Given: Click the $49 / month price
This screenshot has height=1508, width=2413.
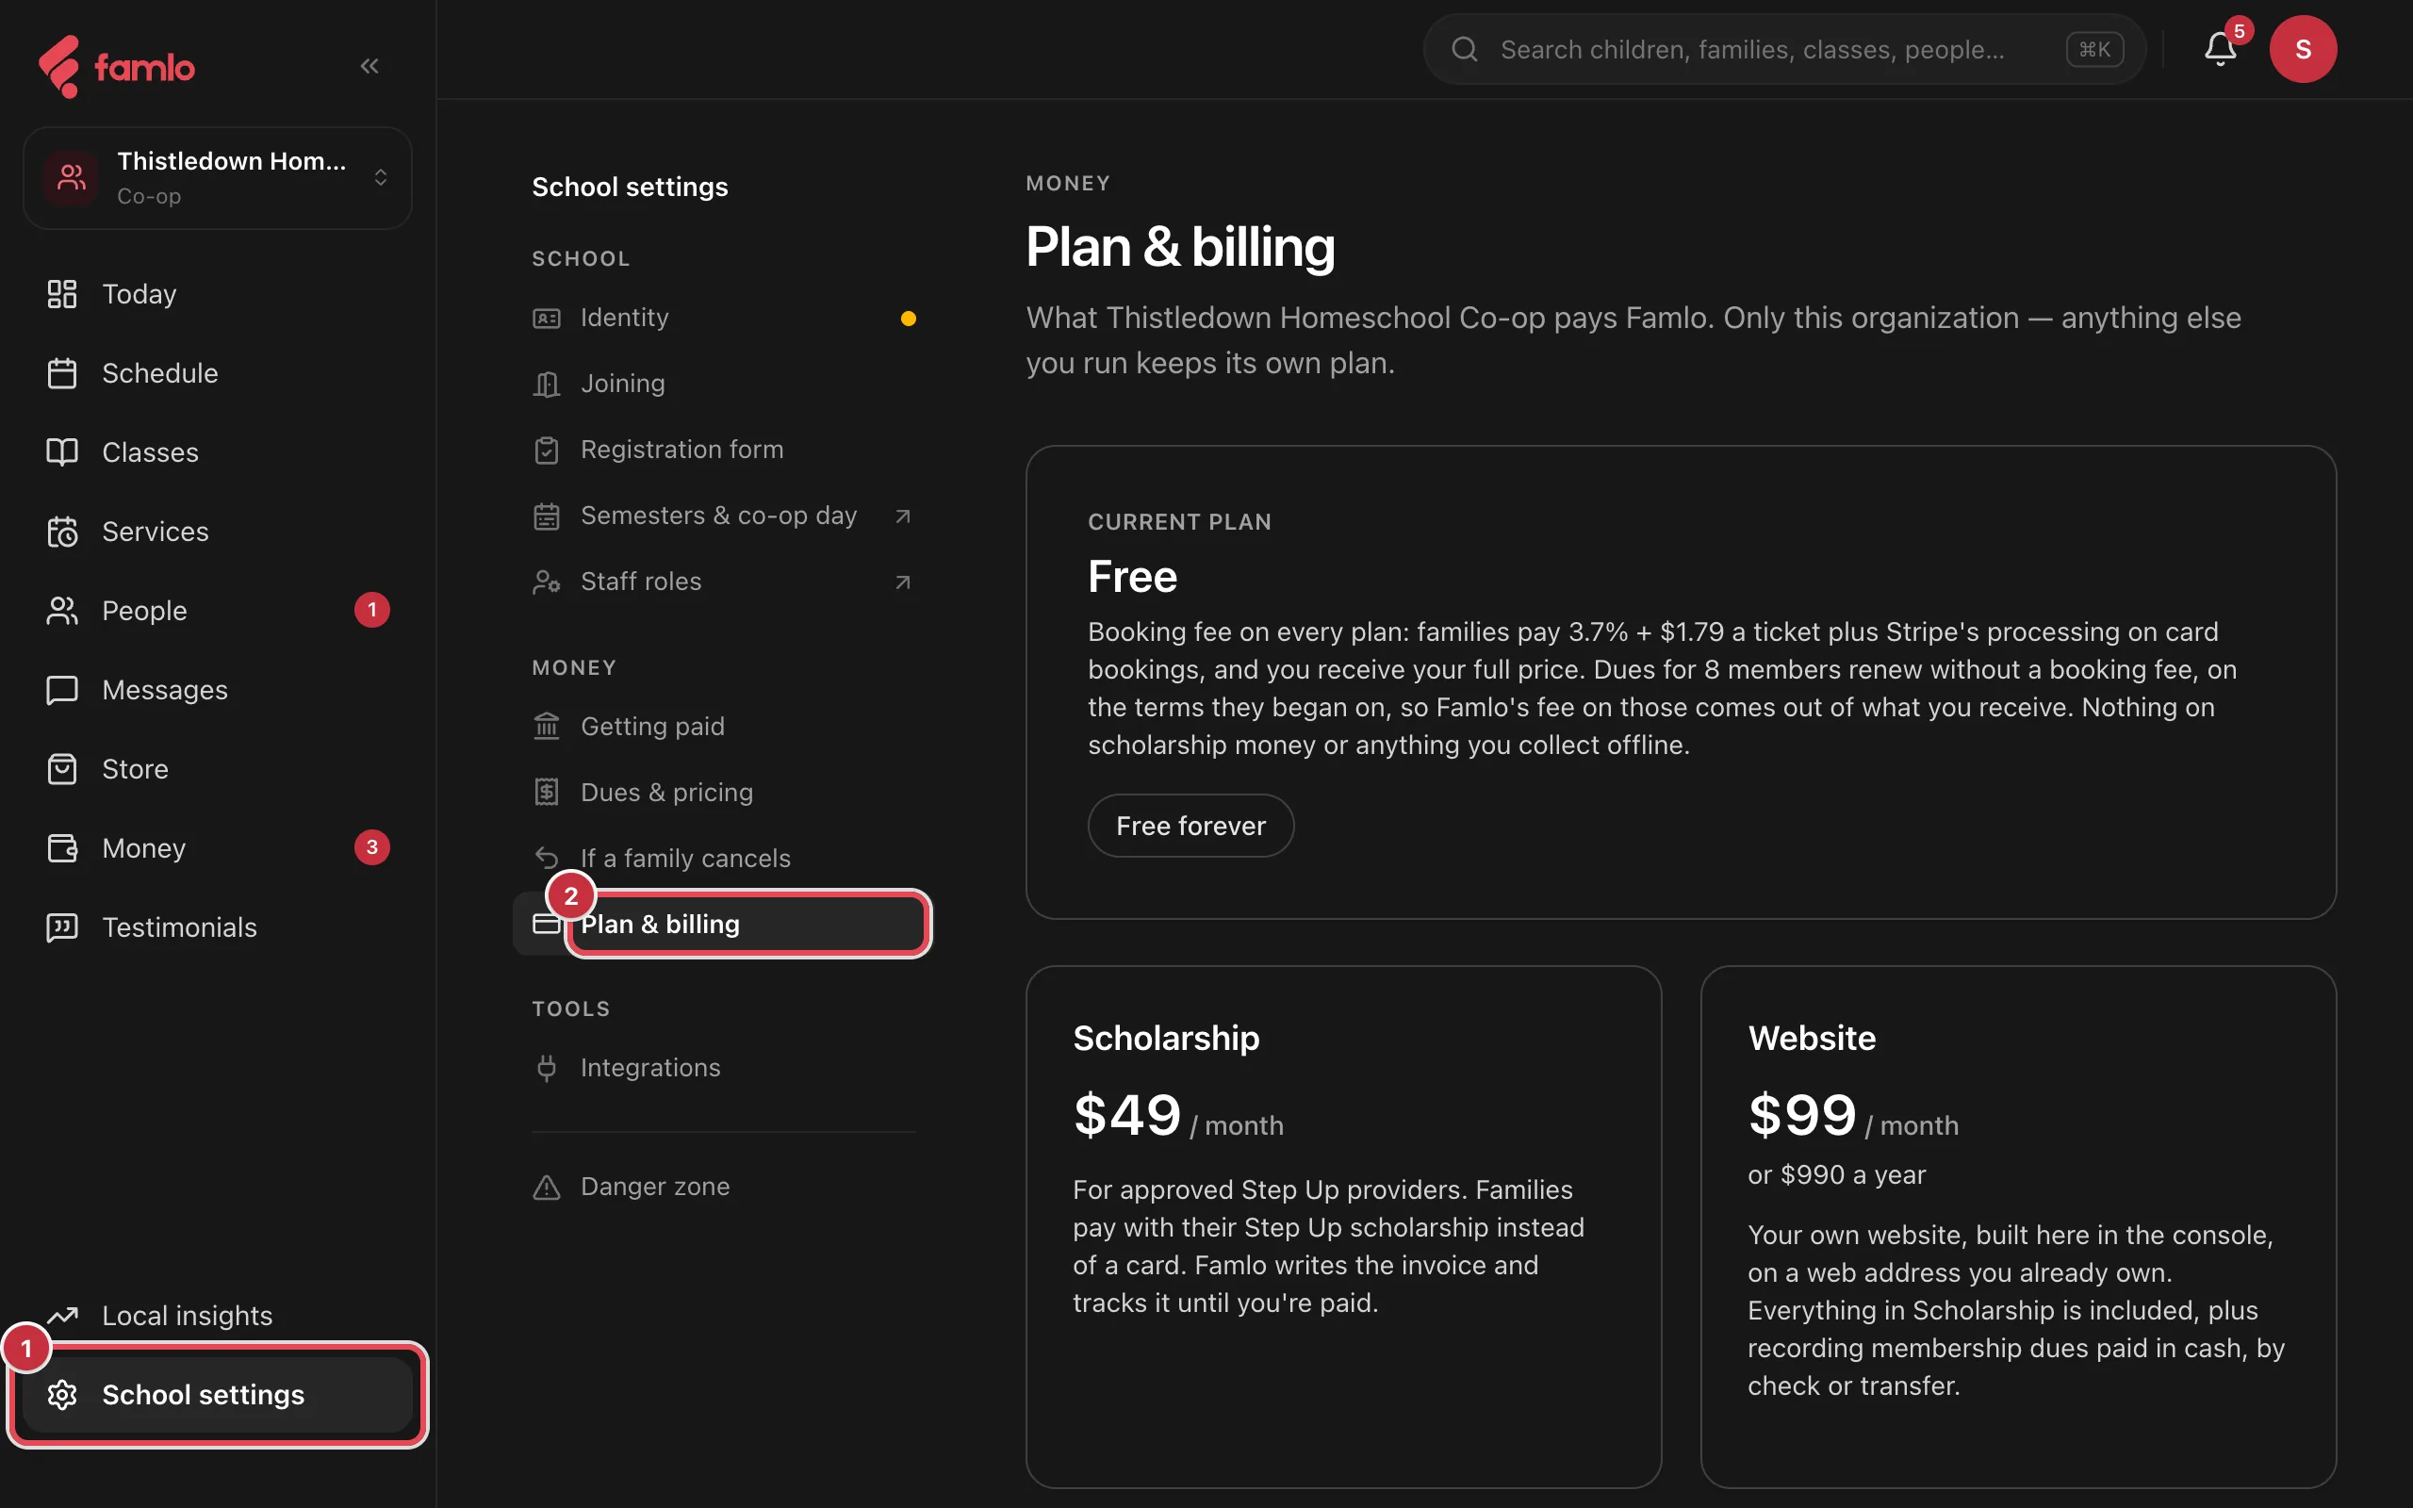Looking at the screenshot, I should coord(1177,1117).
